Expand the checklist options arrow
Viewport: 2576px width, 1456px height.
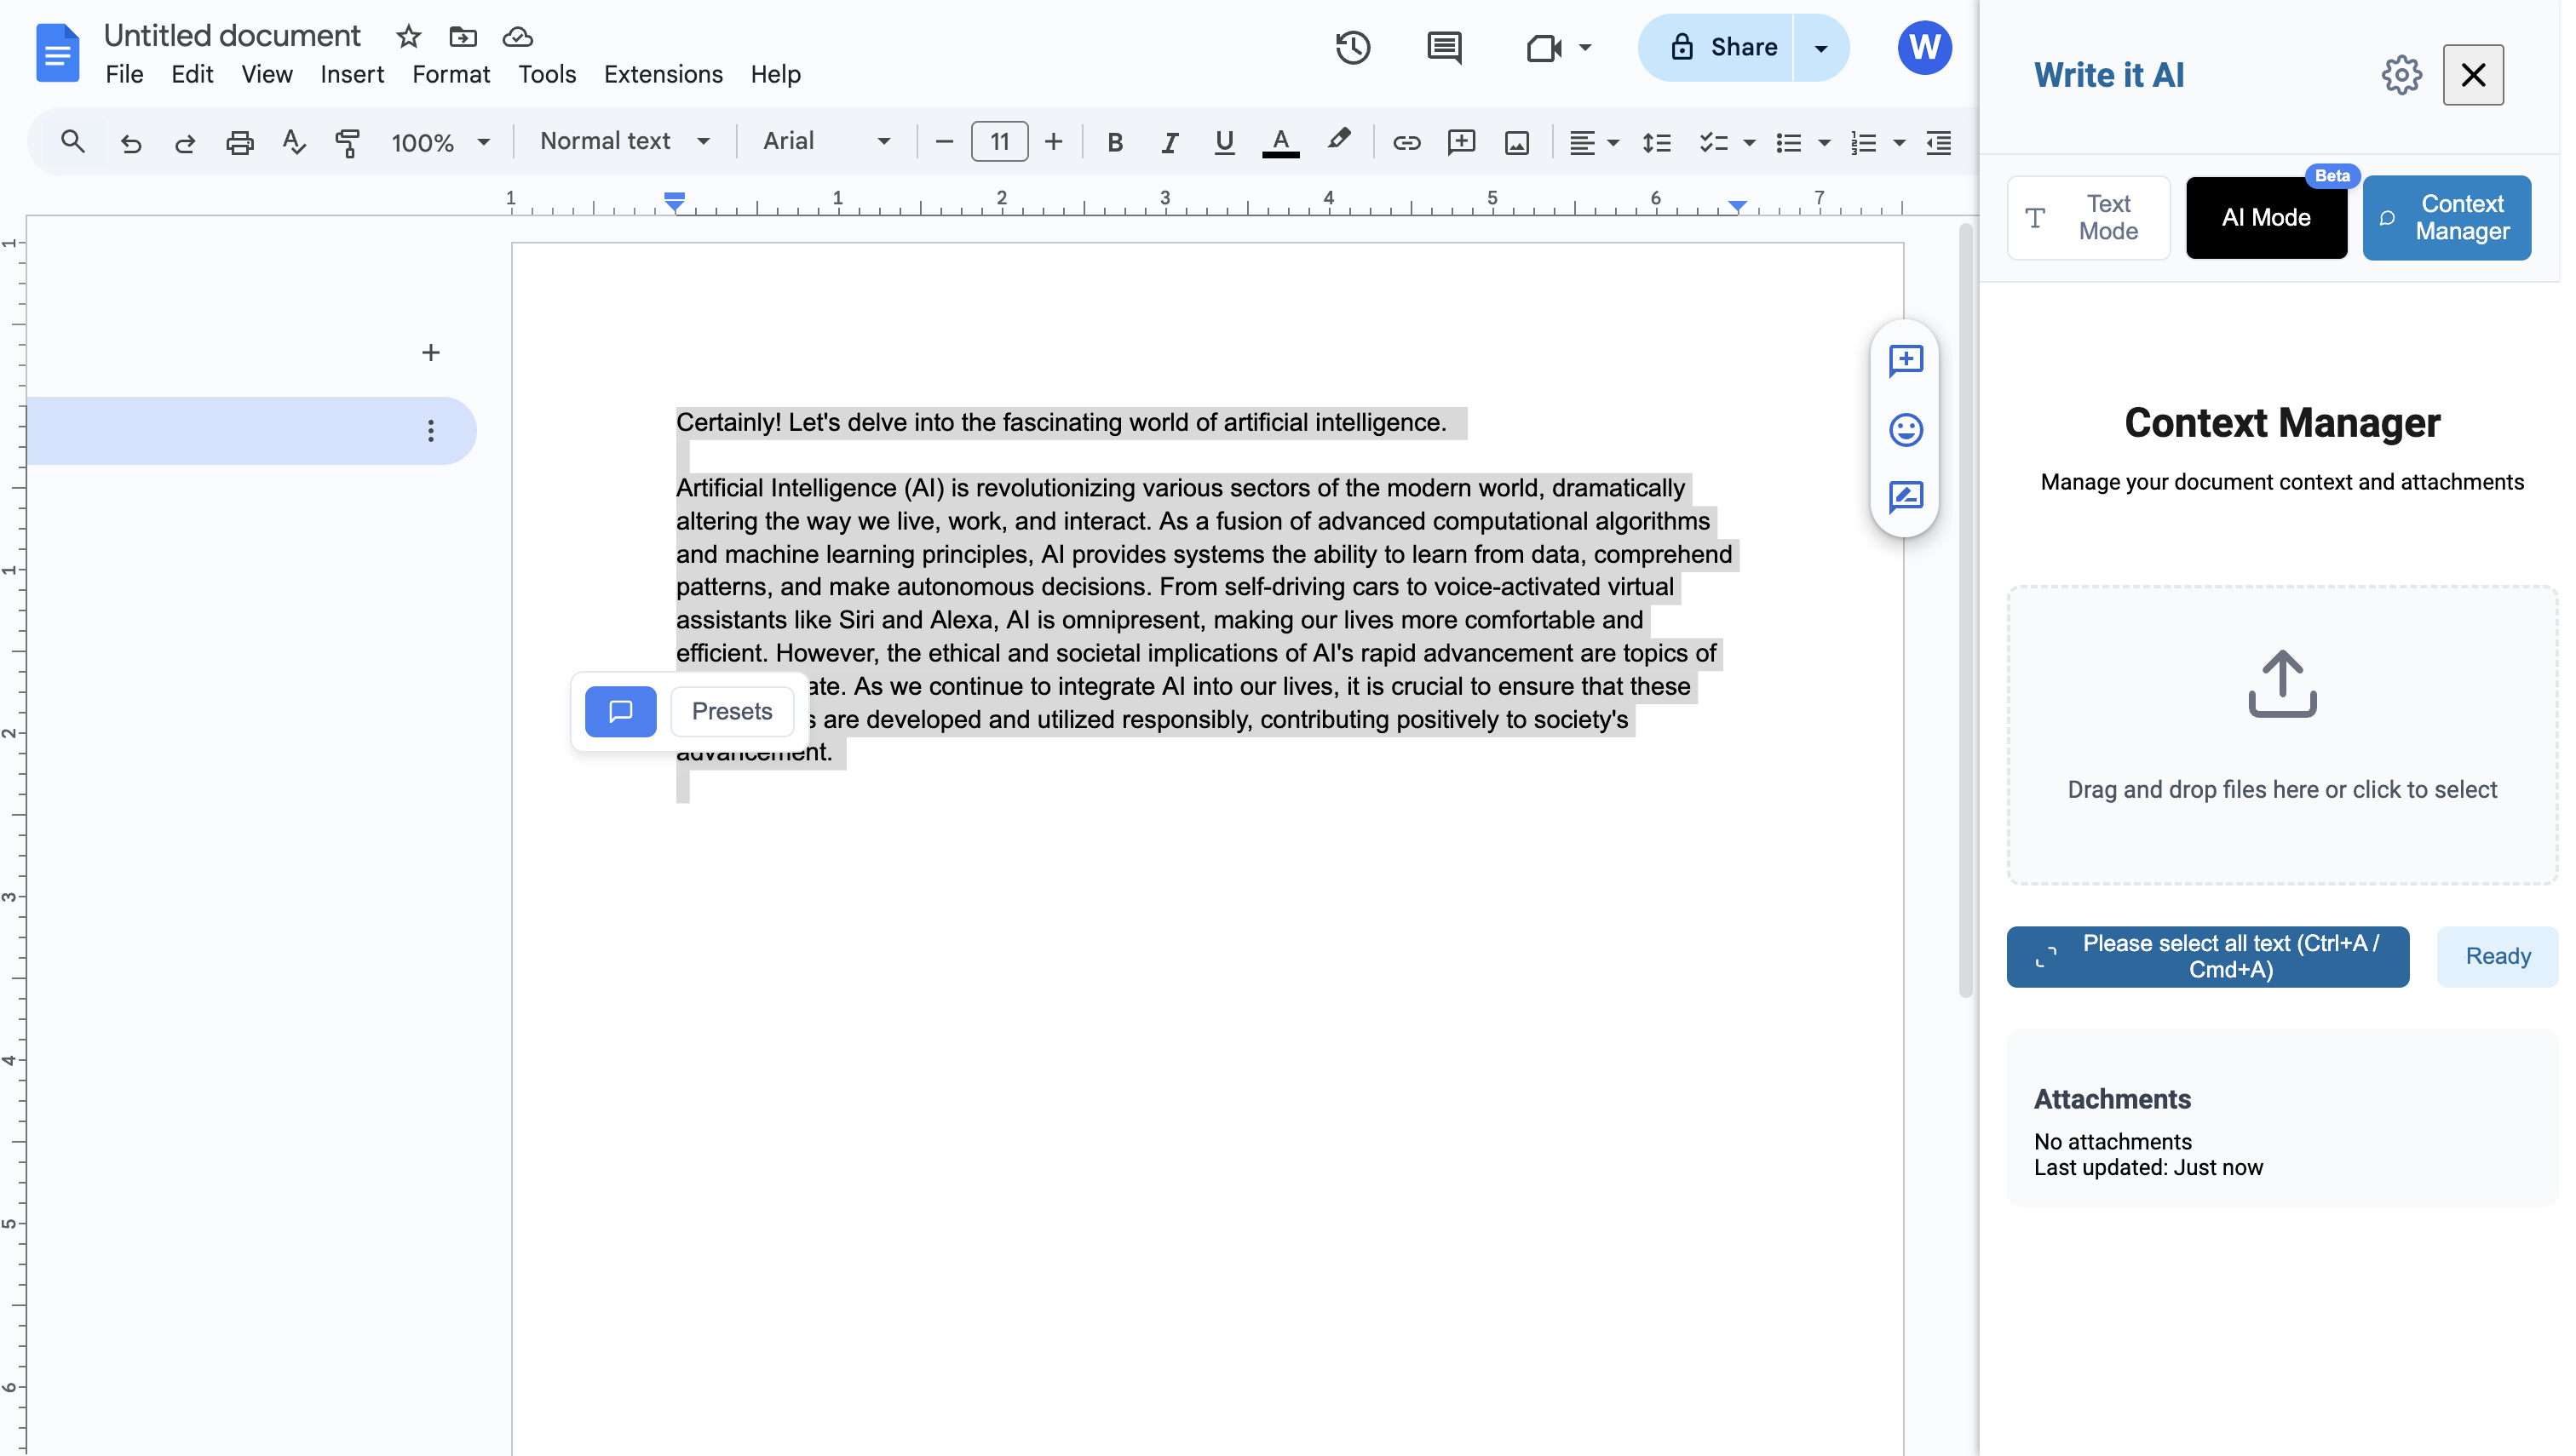(x=1749, y=143)
